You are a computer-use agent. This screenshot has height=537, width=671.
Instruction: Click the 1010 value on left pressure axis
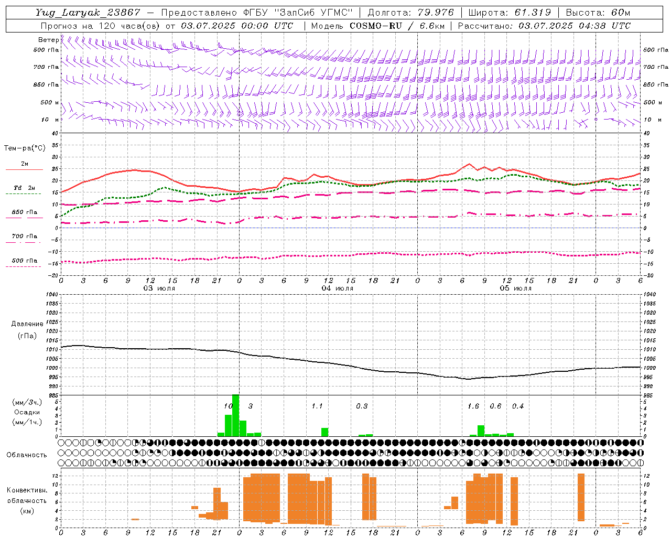tap(52, 349)
